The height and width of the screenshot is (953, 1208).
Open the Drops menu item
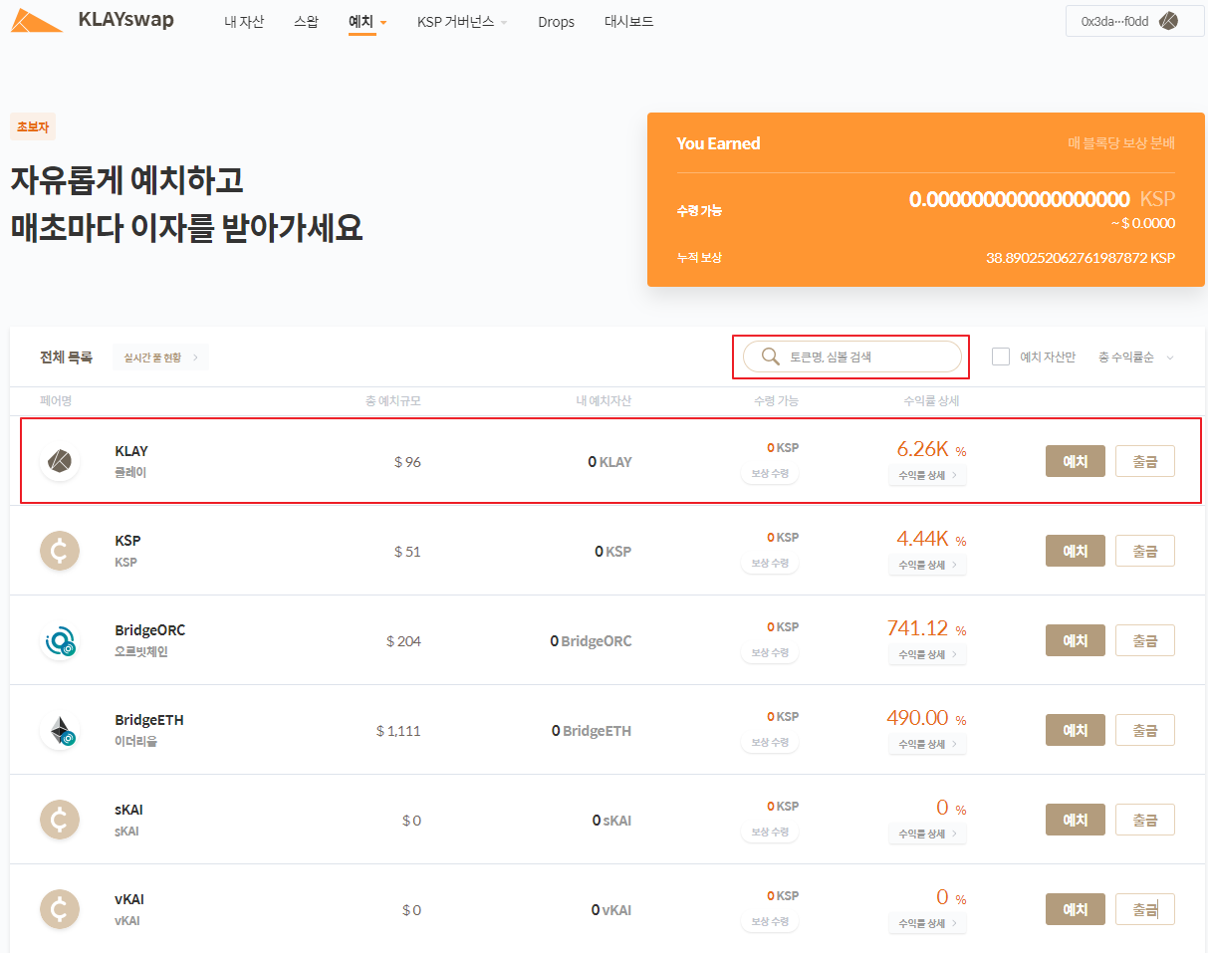[556, 21]
